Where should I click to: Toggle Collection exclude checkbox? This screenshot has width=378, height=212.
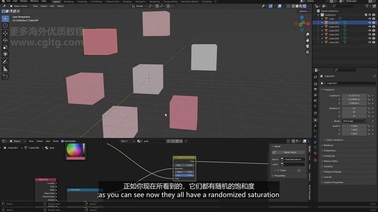click(x=366, y=15)
